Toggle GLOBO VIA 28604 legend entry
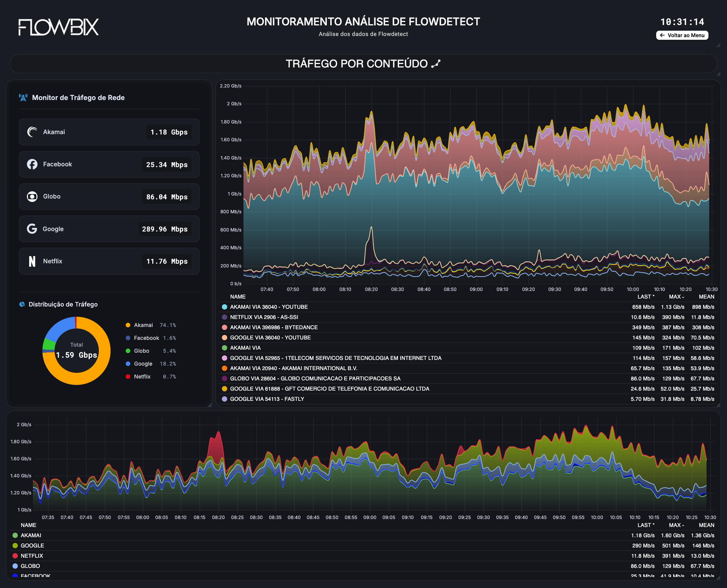 315,378
